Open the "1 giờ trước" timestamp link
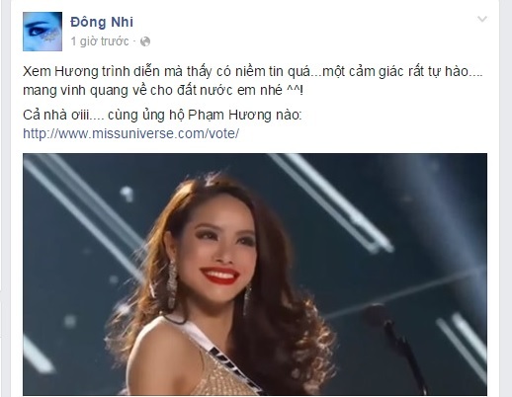512x397 pixels. [100, 41]
